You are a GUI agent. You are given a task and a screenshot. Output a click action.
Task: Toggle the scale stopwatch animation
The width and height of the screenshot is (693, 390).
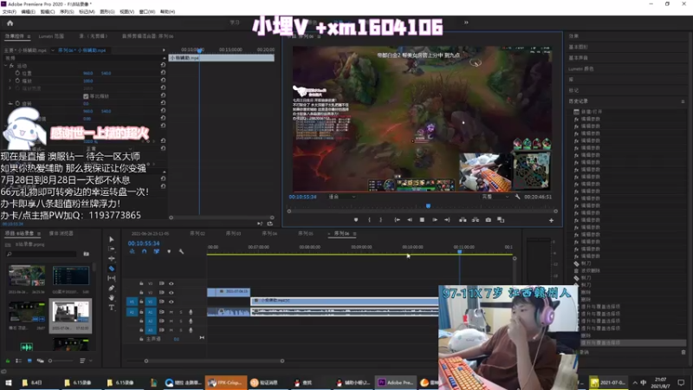[17, 81]
